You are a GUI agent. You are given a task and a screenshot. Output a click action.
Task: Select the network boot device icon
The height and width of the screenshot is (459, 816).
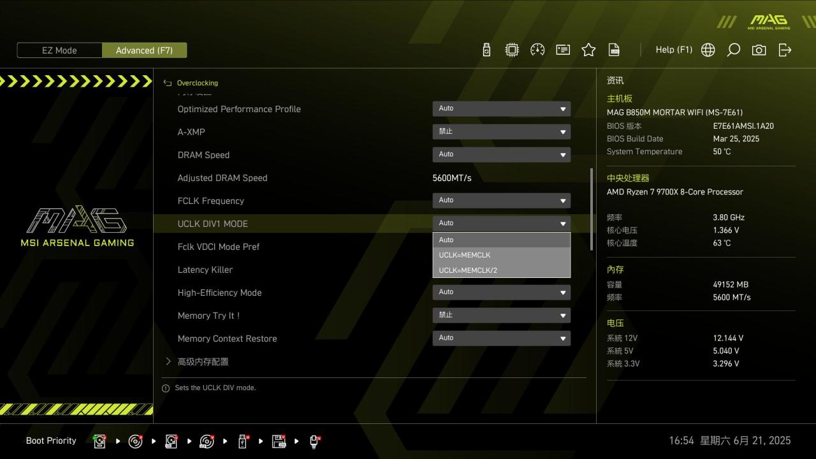[x=314, y=441]
